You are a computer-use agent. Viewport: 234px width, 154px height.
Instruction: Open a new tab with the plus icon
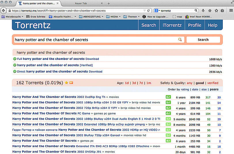click(x=109, y=3)
